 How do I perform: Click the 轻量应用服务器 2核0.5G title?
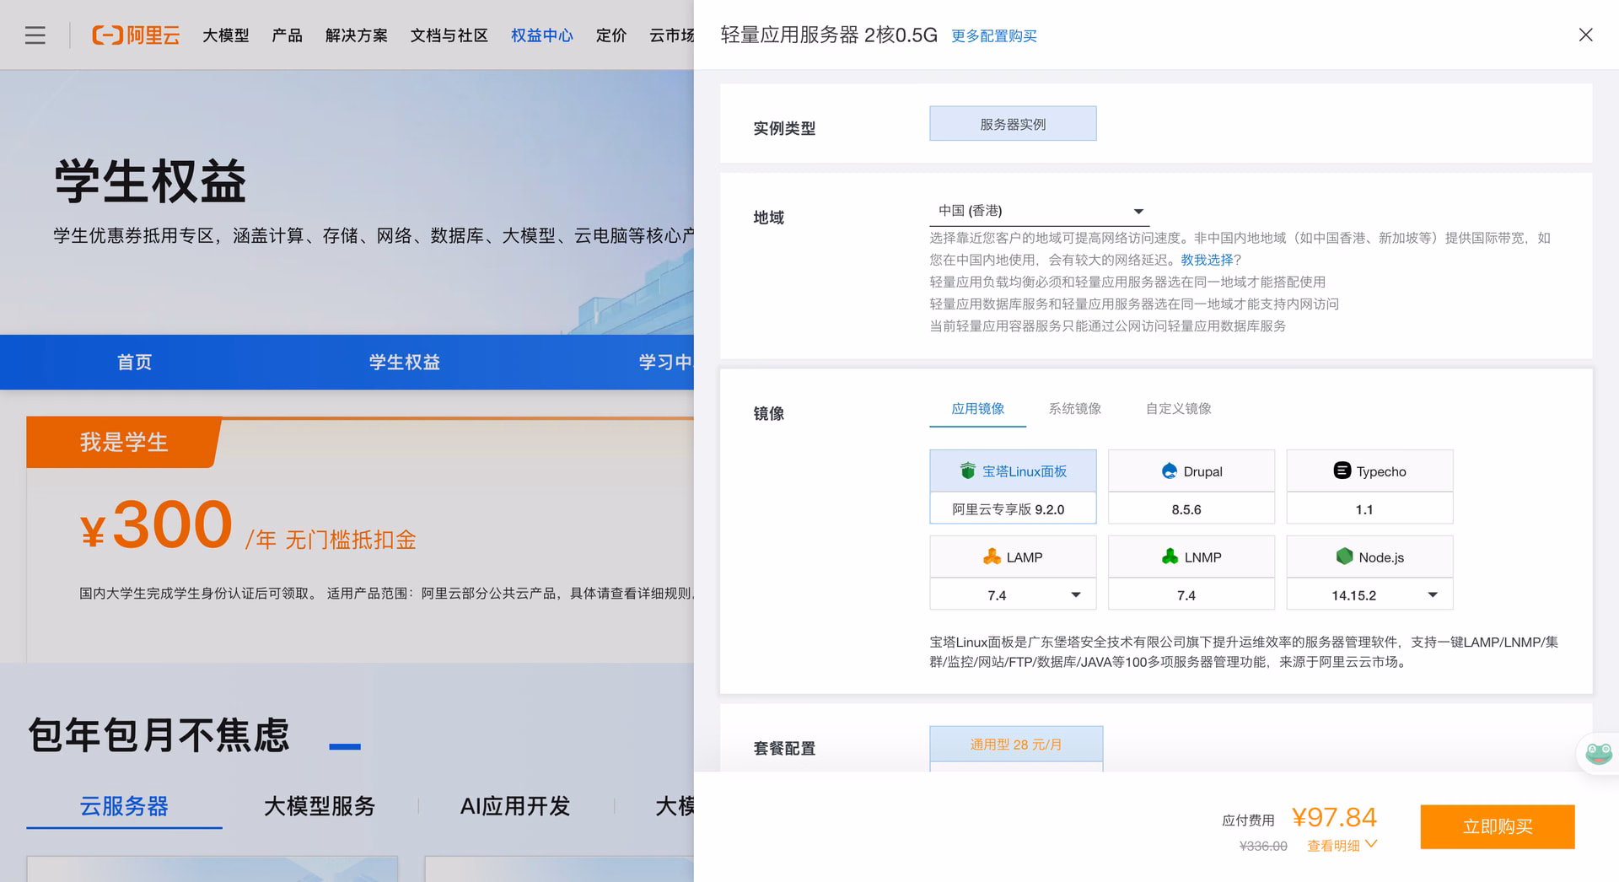click(829, 35)
